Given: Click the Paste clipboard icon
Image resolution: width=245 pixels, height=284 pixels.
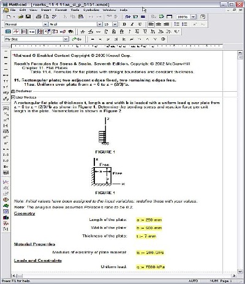Looking at the screenshot, I should click(81, 17).
